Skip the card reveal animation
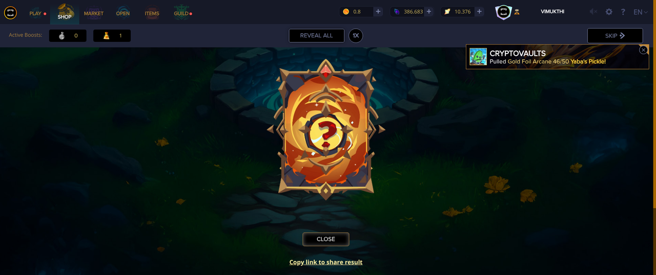This screenshot has height=275, width=656. 615,36
